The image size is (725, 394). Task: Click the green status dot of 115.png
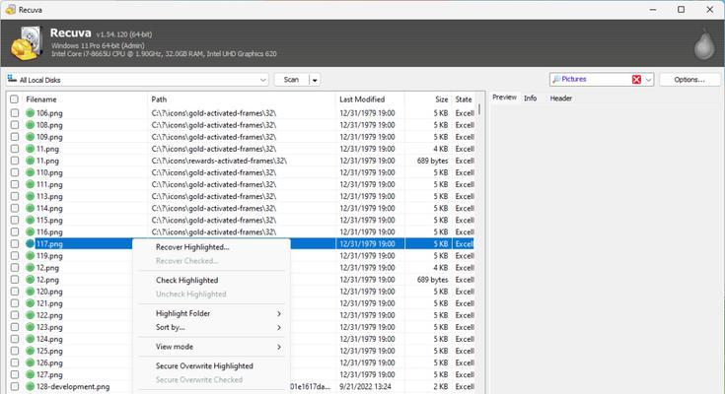click(30, 220)
